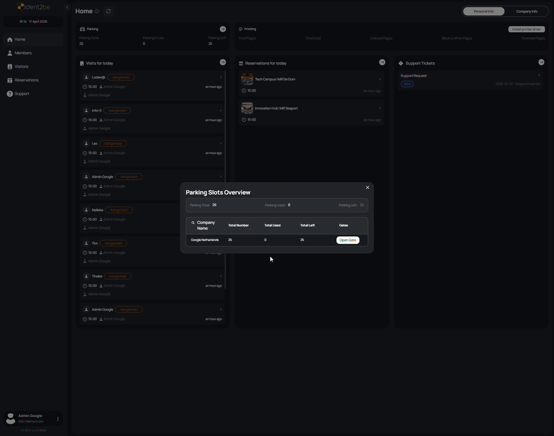The width and height of the screenshot is (554, 436).
Task: Collapse the left sidebar with the chevron
Action: click(x=67, y=7)
